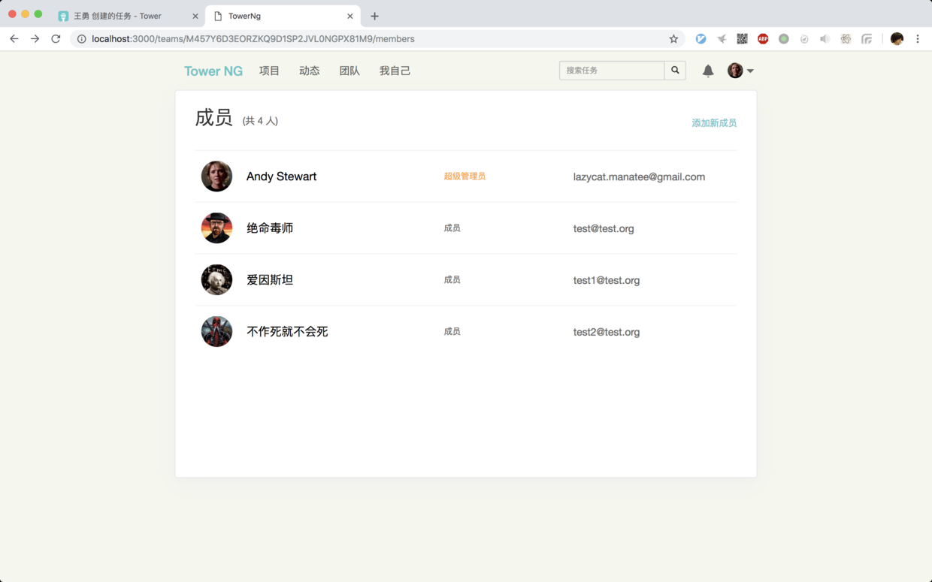Screen dimensions: 932x582
Task: Focus the 搜索任务 search field
Action: tap(612, 71)
